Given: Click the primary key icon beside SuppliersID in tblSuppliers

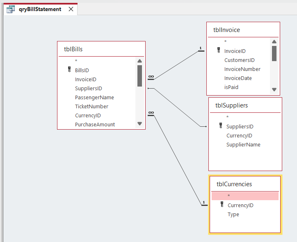Looking at the screenshot, I should [221, 126].
